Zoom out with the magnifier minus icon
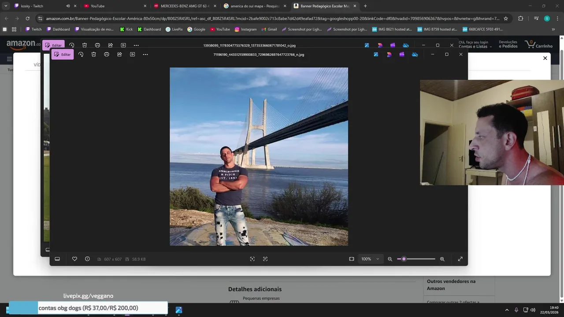Viewport: 564px width, 317px height. [390, 259]
